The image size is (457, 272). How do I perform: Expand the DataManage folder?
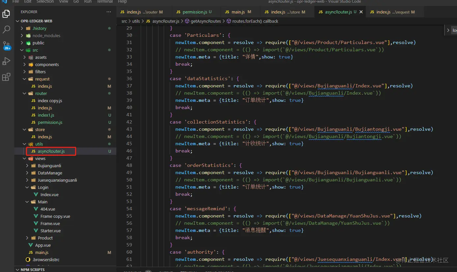click(x=65, y=173)
